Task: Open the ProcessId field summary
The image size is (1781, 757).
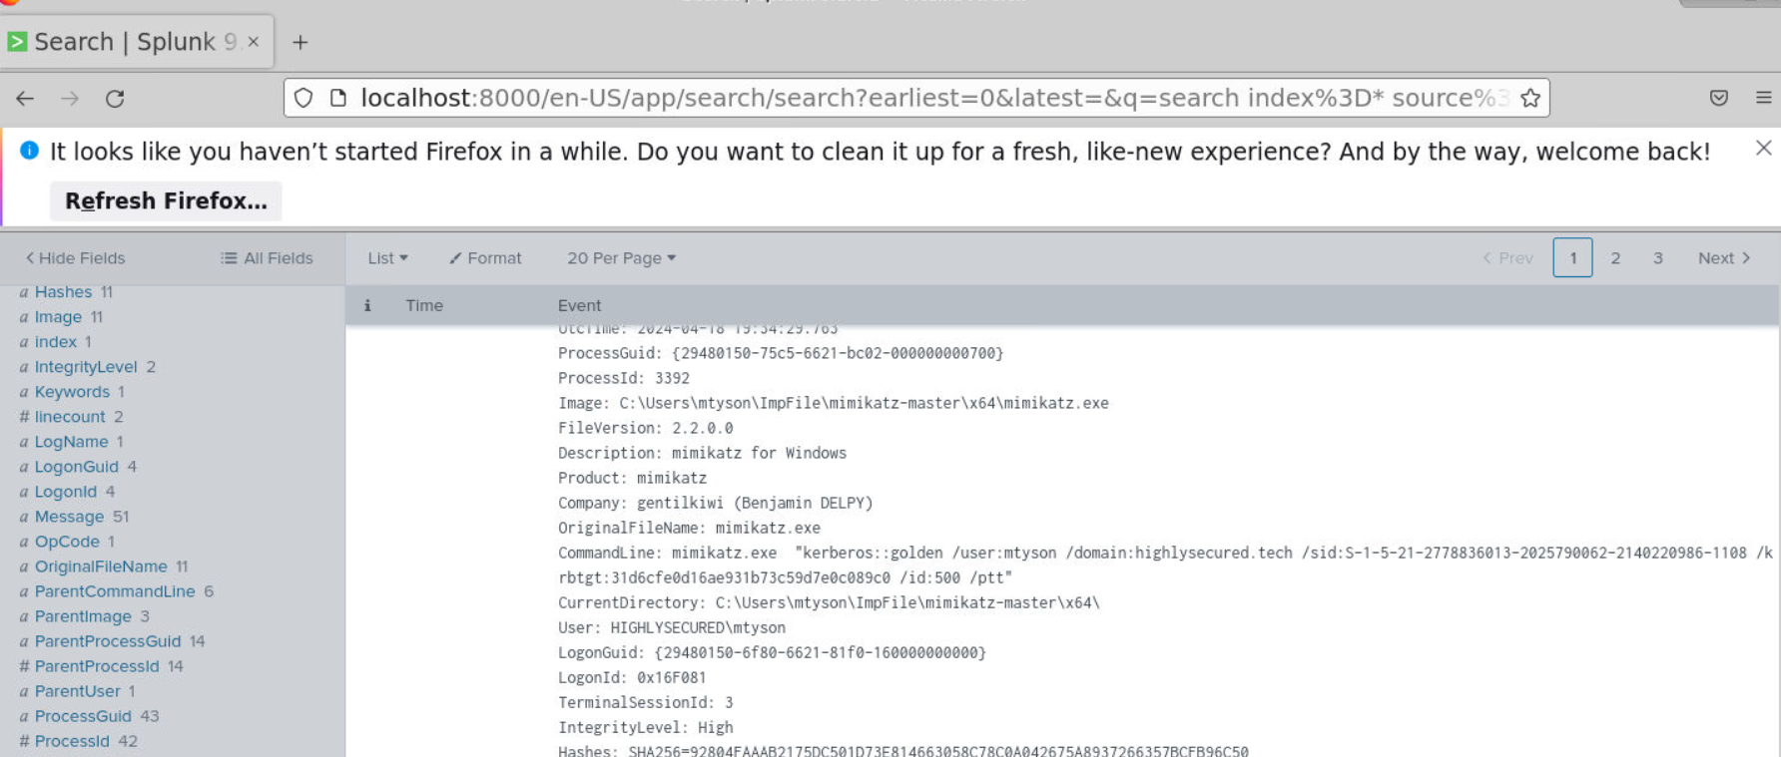Action: coord(72,741)
